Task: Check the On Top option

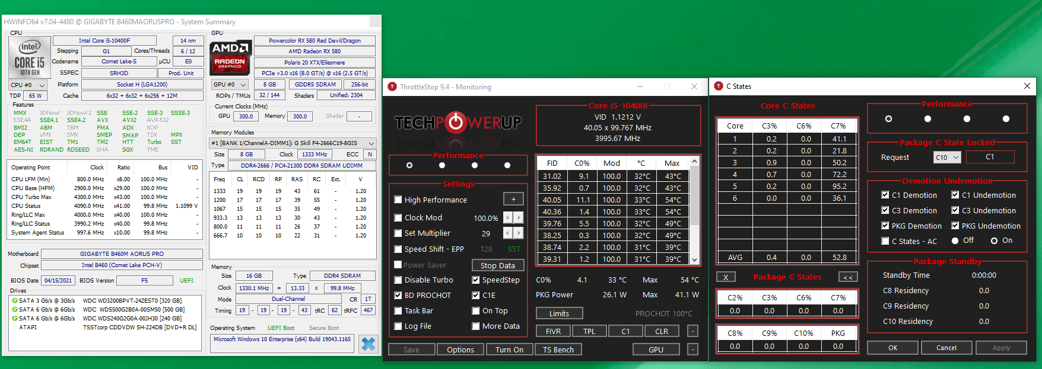Action: (476, 310)
